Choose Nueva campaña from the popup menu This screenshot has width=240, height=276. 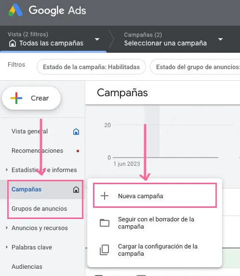coord(155,196)
